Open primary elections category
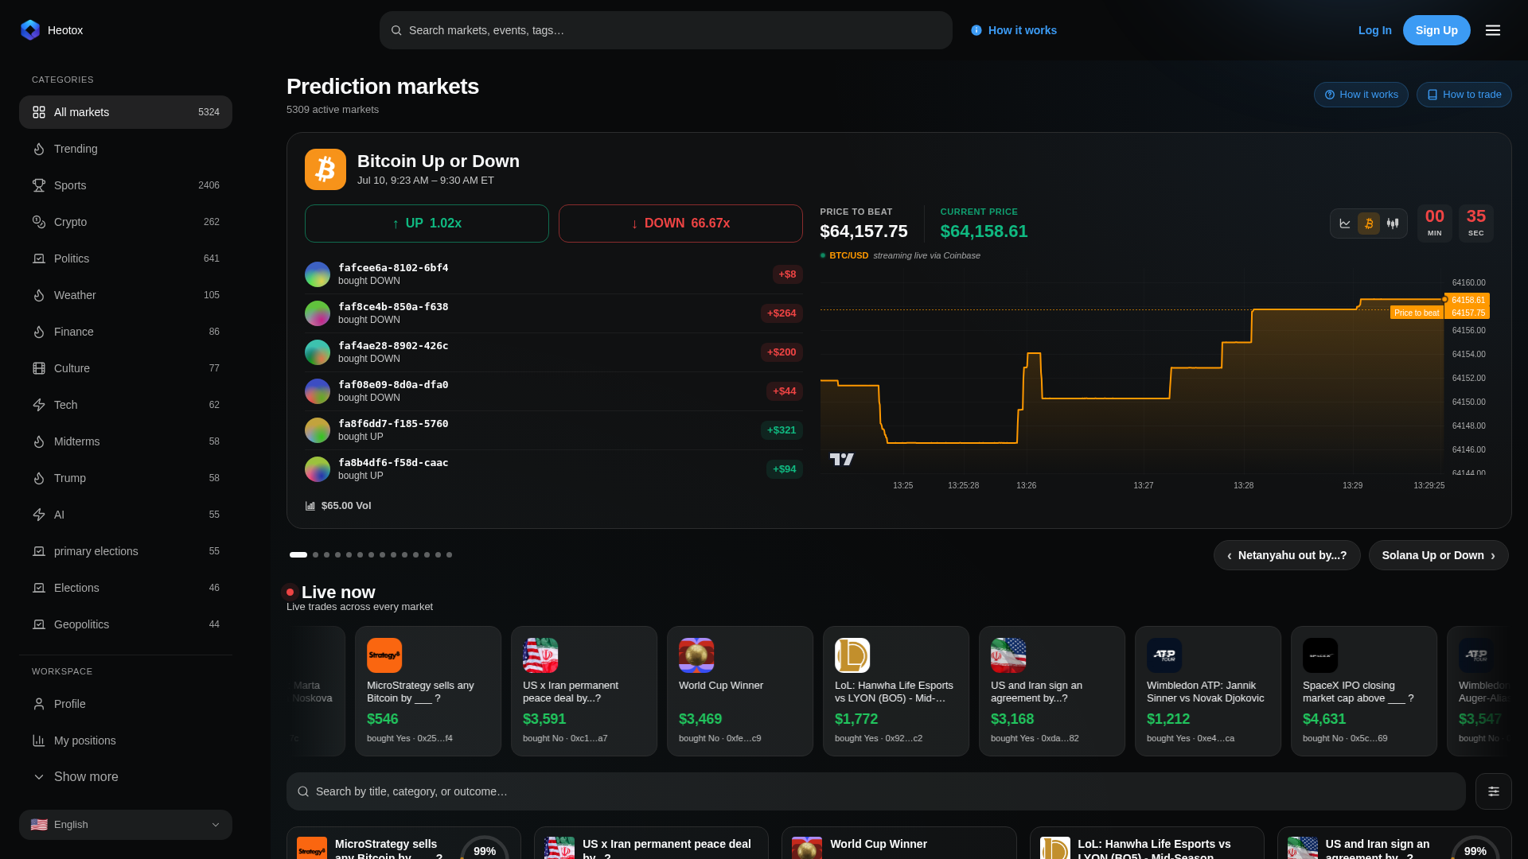The width and height of the screenshot is (1528, 859). (126, 551)
